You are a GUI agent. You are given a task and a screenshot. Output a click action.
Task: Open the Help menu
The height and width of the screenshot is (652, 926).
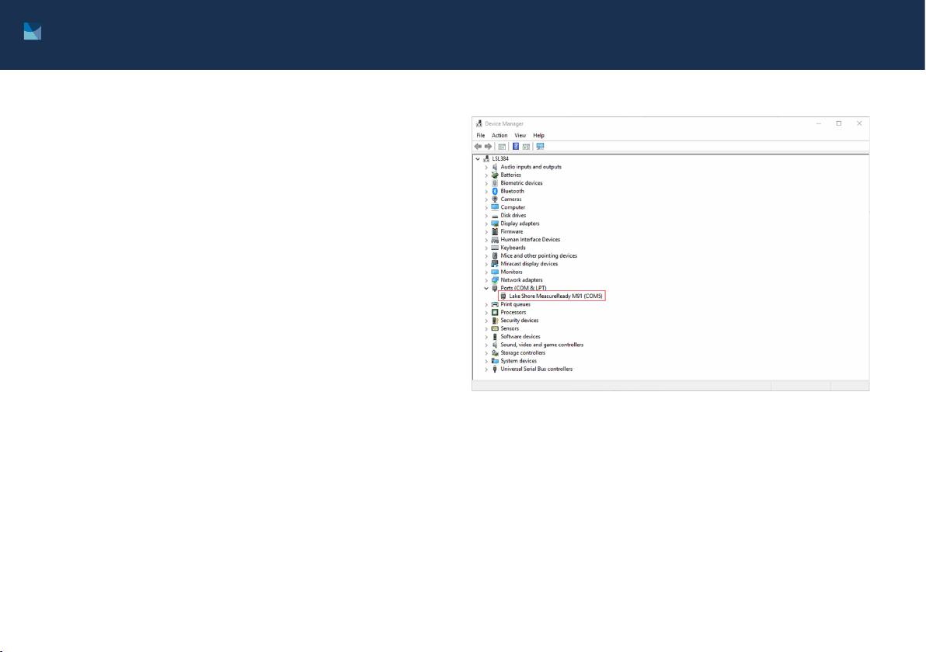[538, 136]
